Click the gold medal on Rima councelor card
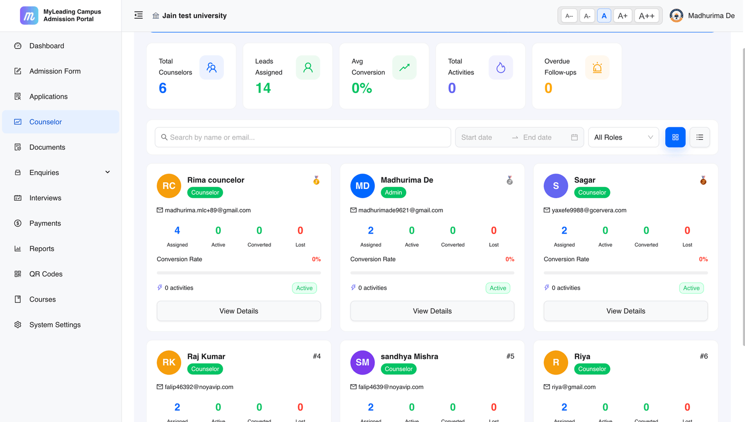This screenshot has width=745, height=422. pyautogui.click(x=316, y=181)
